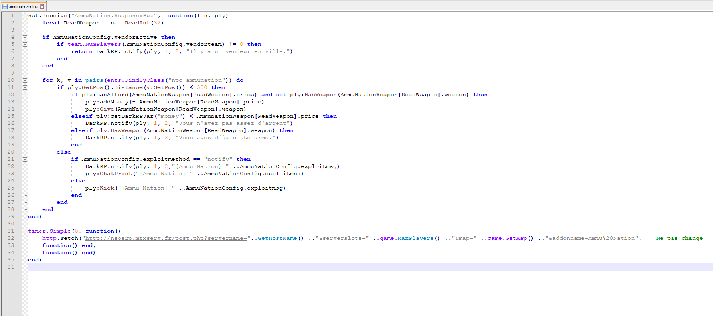Click line number 30 in the margin
Viewport: 713px width, 316px height.
click(x=11, y=224)
